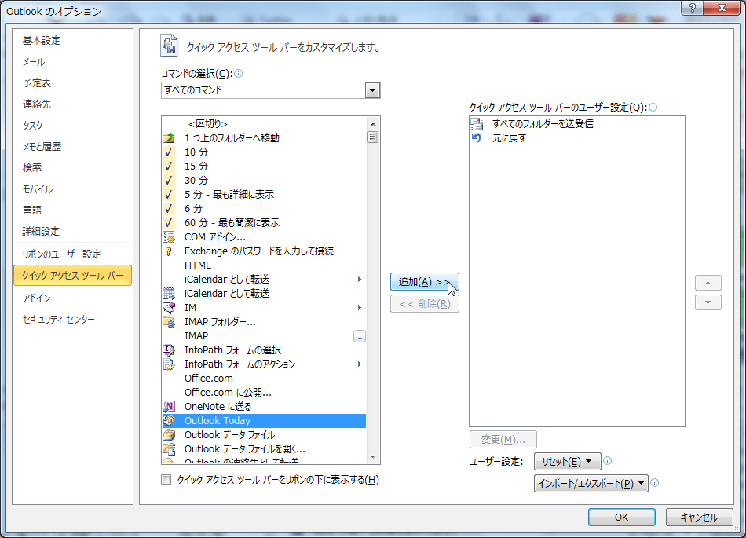
Task: Click the 追加(A) >> button
Action: click(424, 282)
